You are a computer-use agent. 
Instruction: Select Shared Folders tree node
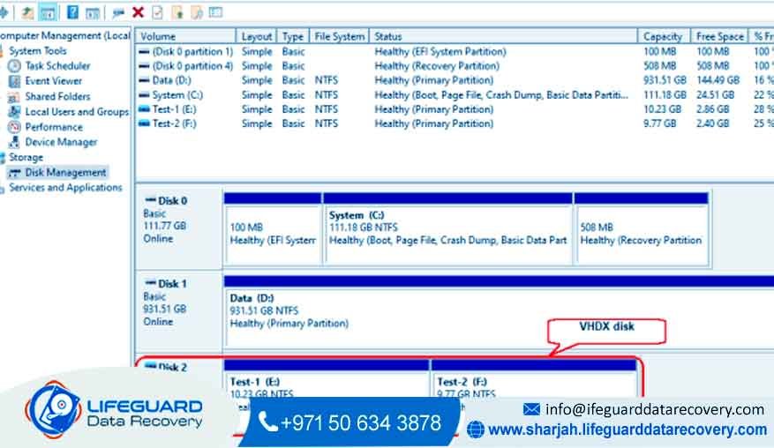(x=57, y=96)
